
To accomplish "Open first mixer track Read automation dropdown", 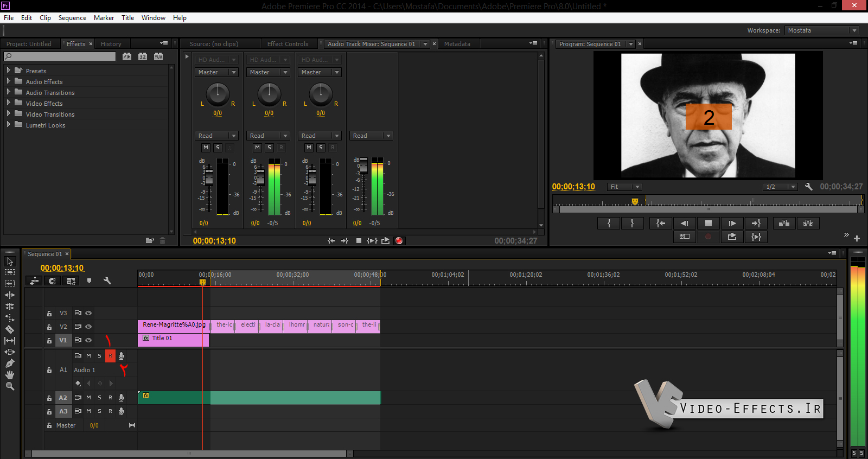I will coord(216,136).
